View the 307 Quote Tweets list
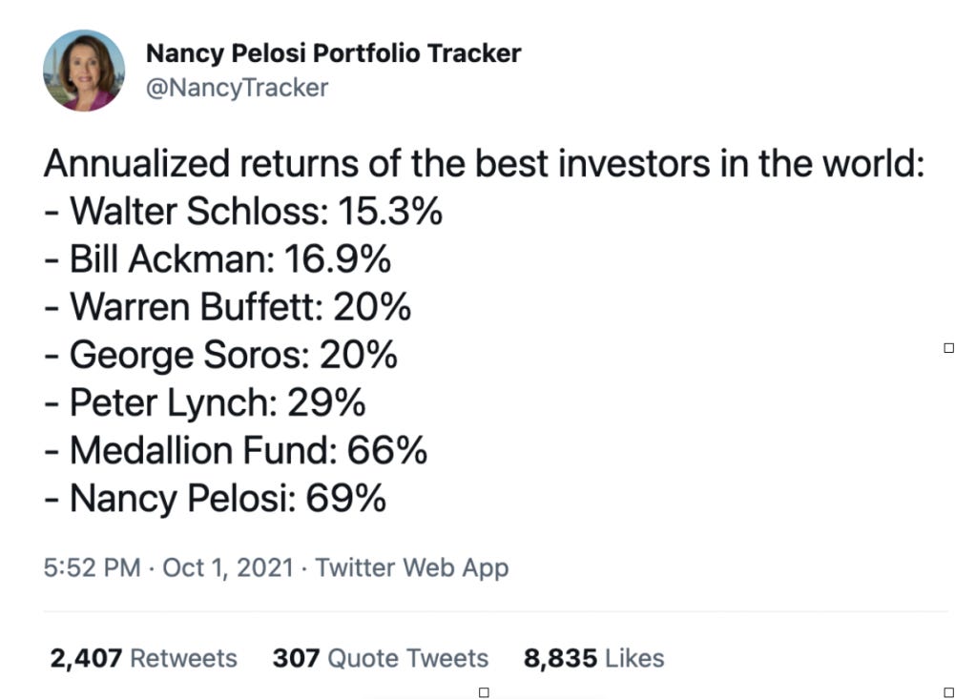 coord(381,658)
